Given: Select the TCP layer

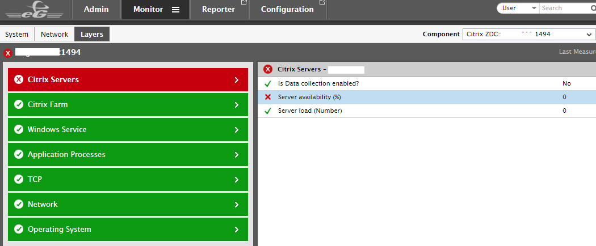Looking at the screenshot, I should [x=128, y=180].
